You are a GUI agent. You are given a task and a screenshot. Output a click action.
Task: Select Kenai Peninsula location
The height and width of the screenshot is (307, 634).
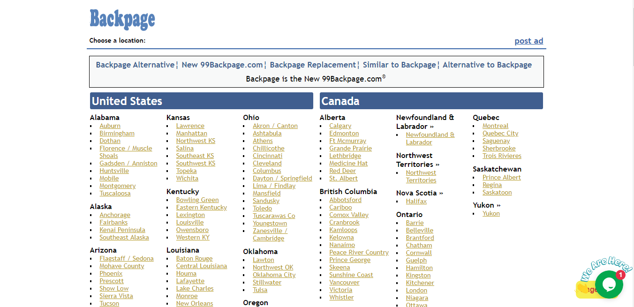[x=122, y=230]
